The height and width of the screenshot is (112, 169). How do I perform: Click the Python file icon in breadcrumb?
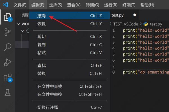[x=146, y=24]
